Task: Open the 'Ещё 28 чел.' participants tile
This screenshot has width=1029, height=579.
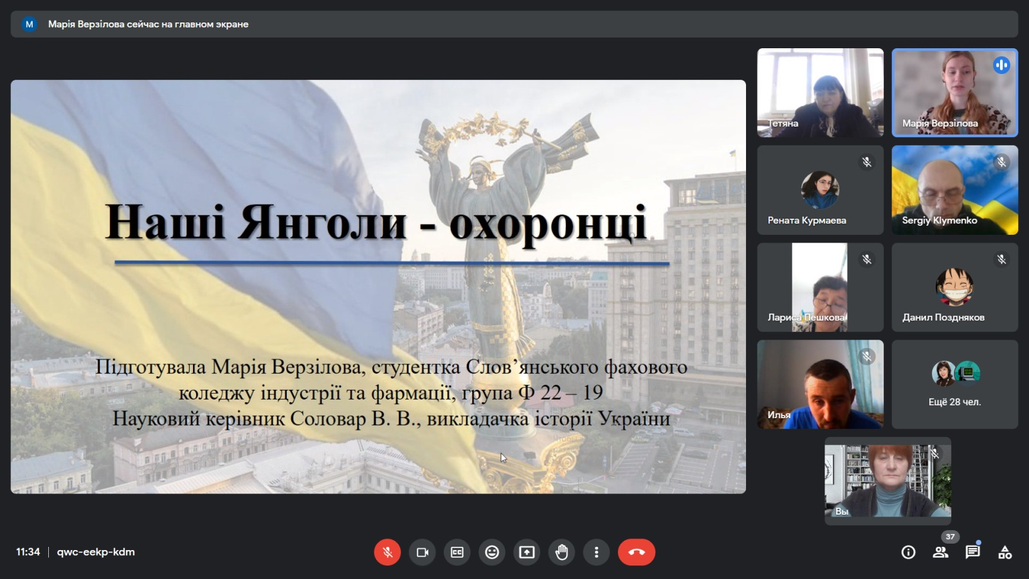Action: click(955, 384)
